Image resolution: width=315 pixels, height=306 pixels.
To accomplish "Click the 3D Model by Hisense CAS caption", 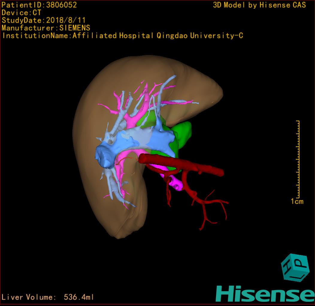I will (259, 5).
